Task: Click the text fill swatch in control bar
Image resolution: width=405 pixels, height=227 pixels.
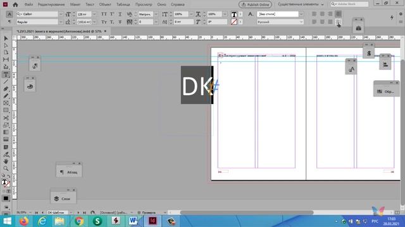Action: coord(234,15)
